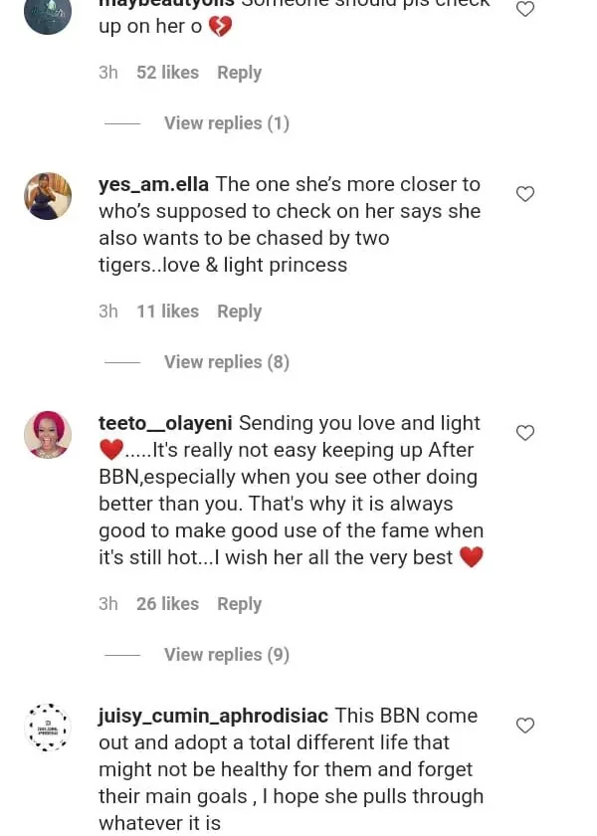View who gave 52 likes

167,73
